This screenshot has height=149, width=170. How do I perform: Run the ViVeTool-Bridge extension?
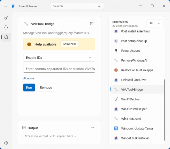point(29,87)
